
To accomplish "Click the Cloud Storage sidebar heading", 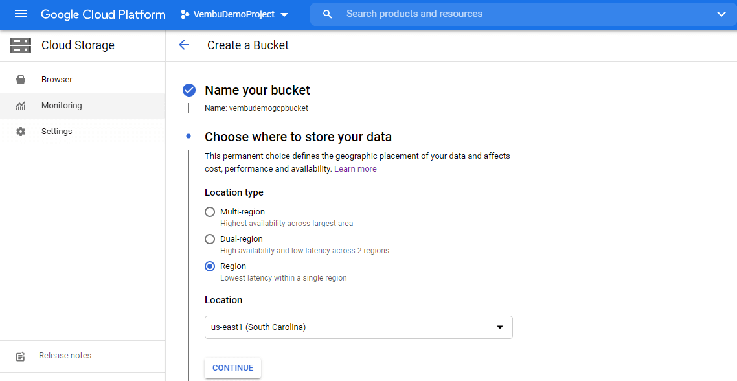I will tap(78, 45).
